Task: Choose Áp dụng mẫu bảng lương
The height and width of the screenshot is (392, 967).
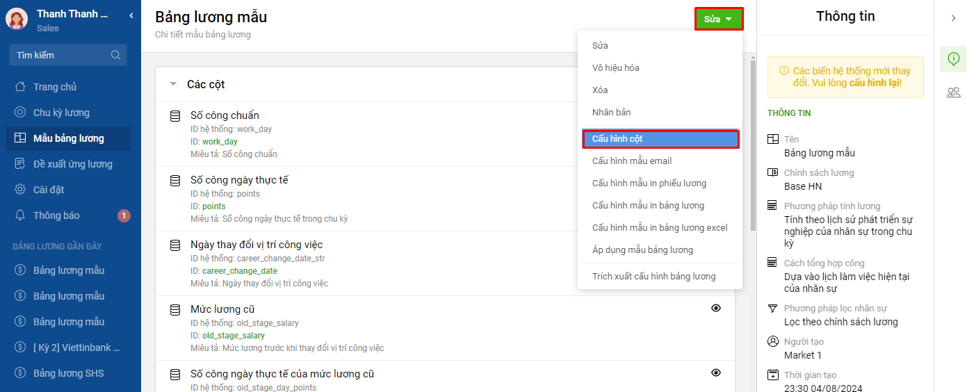Action: pyautogui.click(x=642, y=250)
